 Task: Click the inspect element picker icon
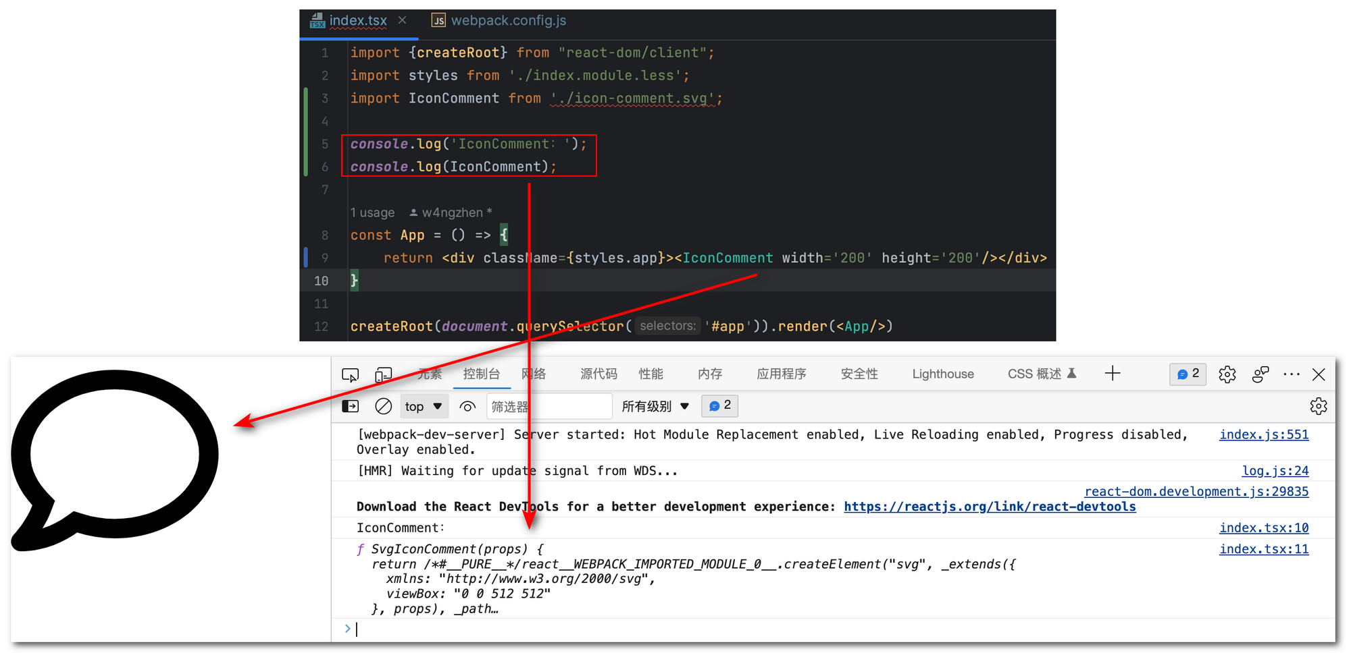pyautogui.click(x=350, y=374)
